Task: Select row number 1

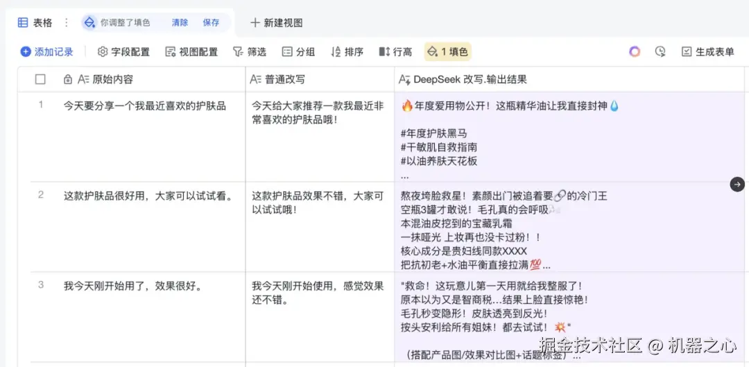Action: click(x=41, y=104)
